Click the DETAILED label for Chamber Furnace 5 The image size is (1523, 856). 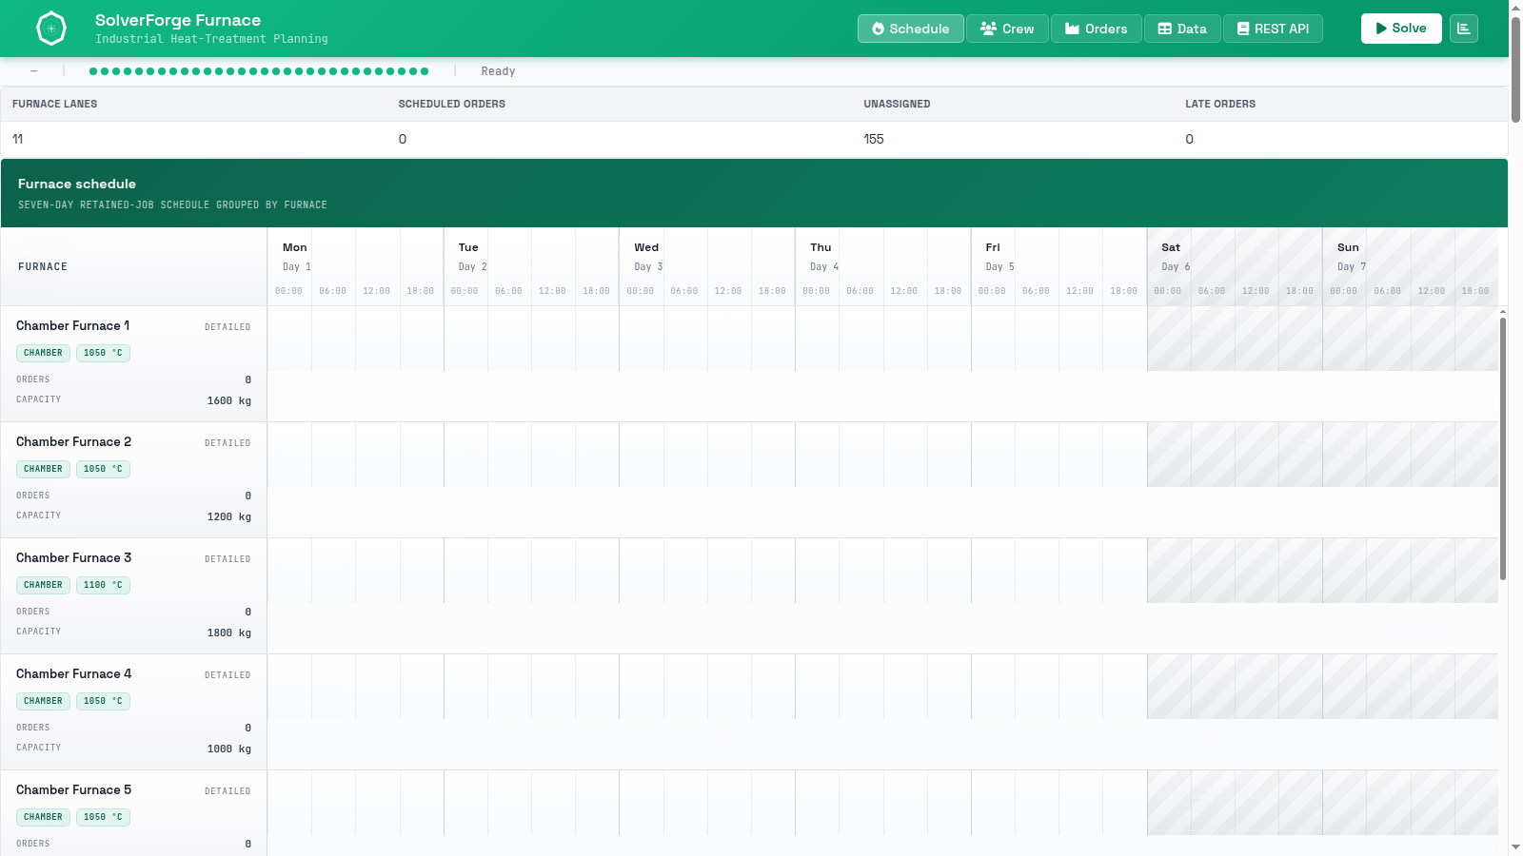[227, 791]
